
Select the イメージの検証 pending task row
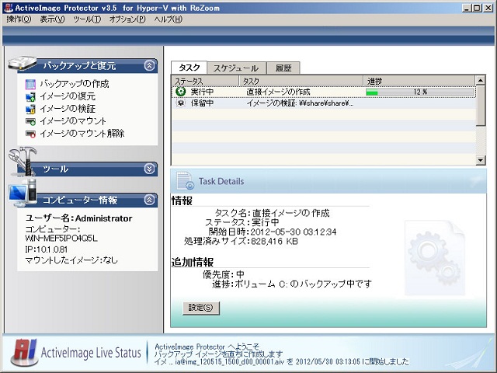coord(324,103)
